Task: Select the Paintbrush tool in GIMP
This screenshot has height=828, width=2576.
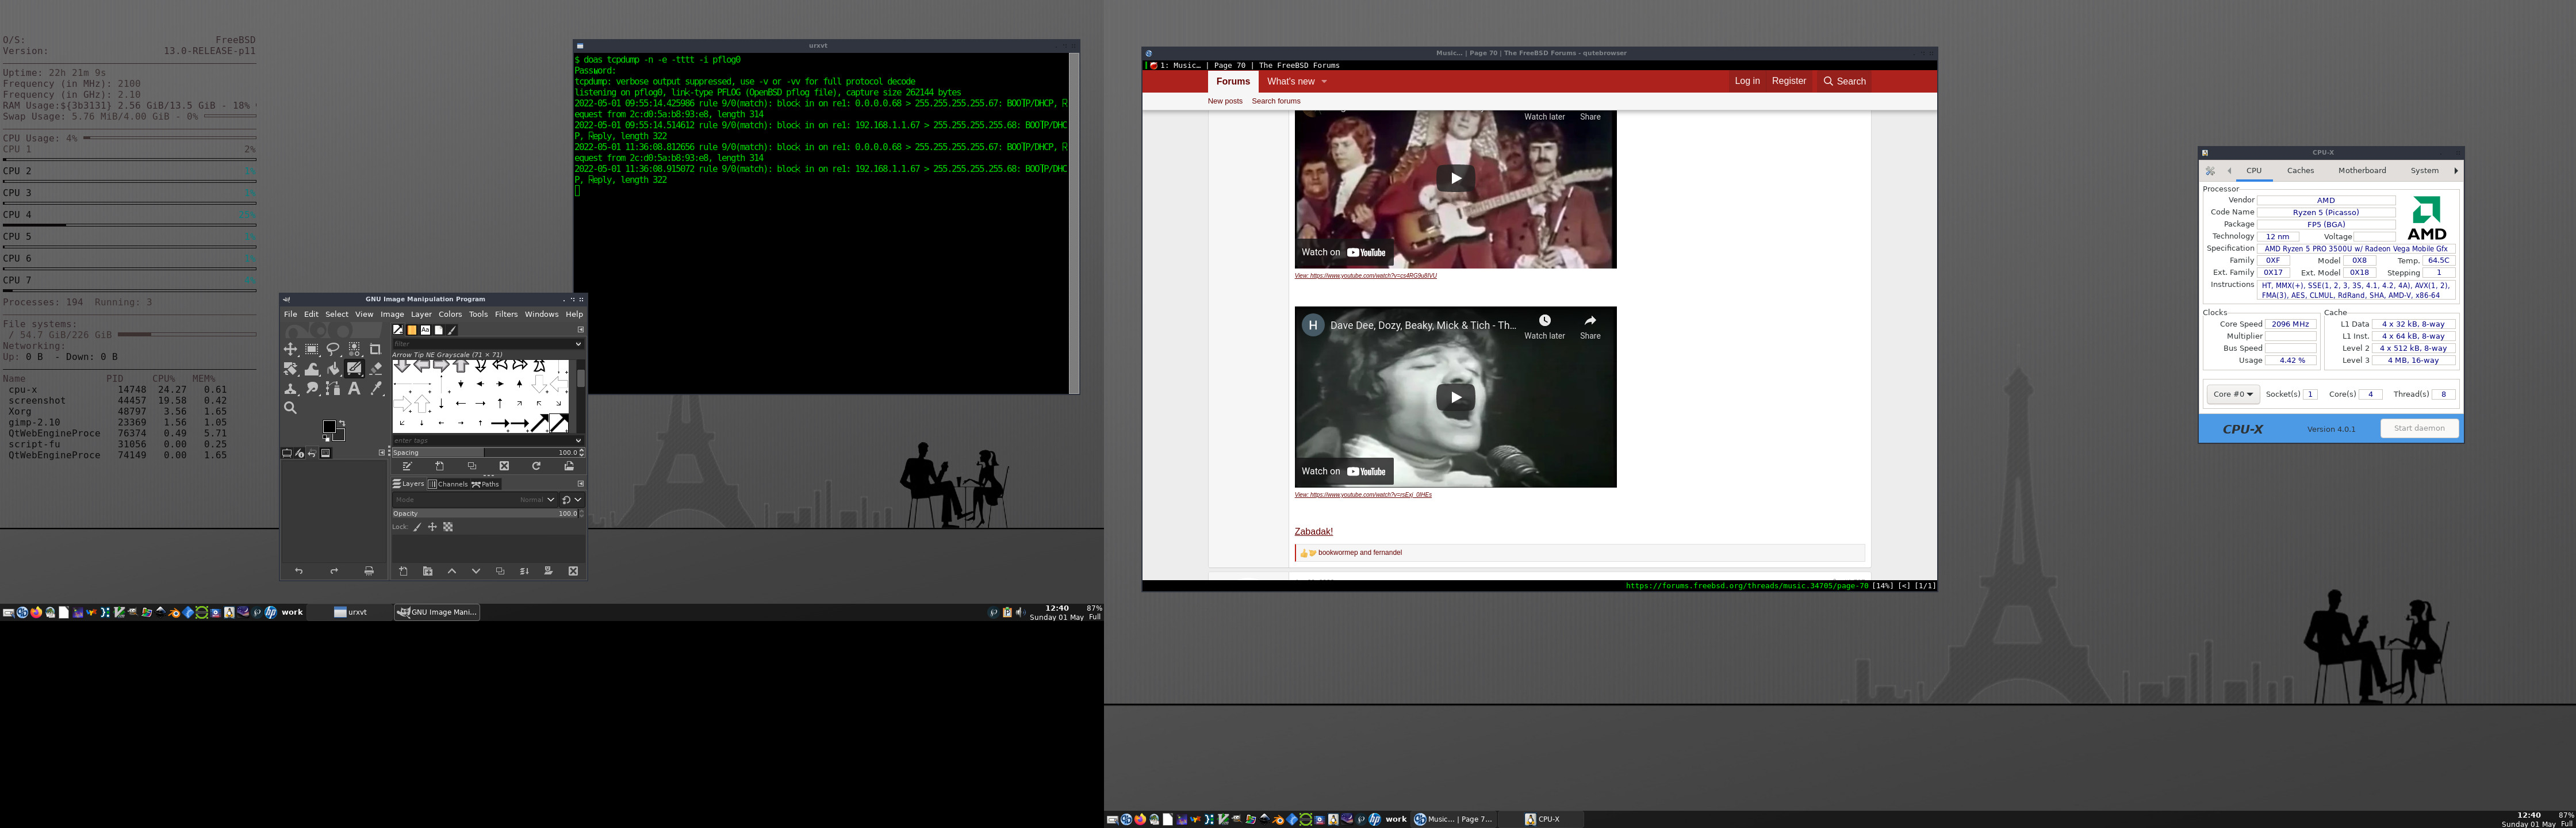Action: click(354, 369)
